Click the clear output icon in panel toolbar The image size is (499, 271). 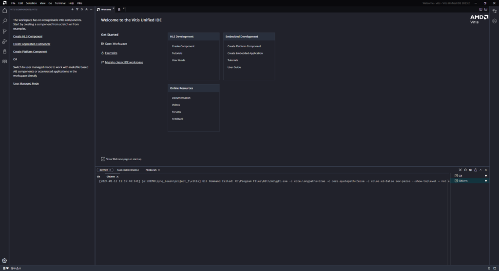470,170
